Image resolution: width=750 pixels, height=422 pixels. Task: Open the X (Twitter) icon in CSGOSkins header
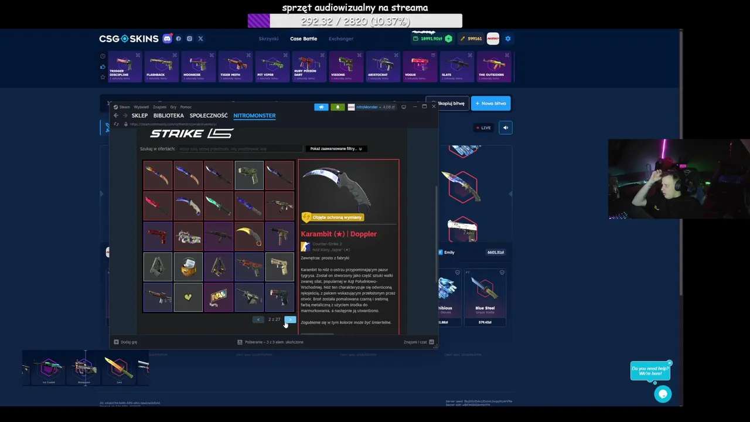[200, 39]
